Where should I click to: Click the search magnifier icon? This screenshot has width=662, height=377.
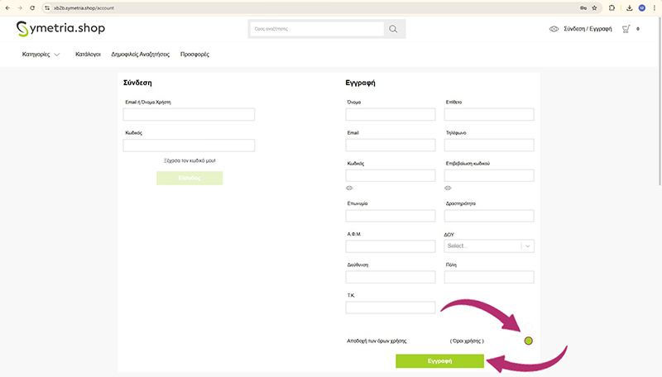[394, 29]
